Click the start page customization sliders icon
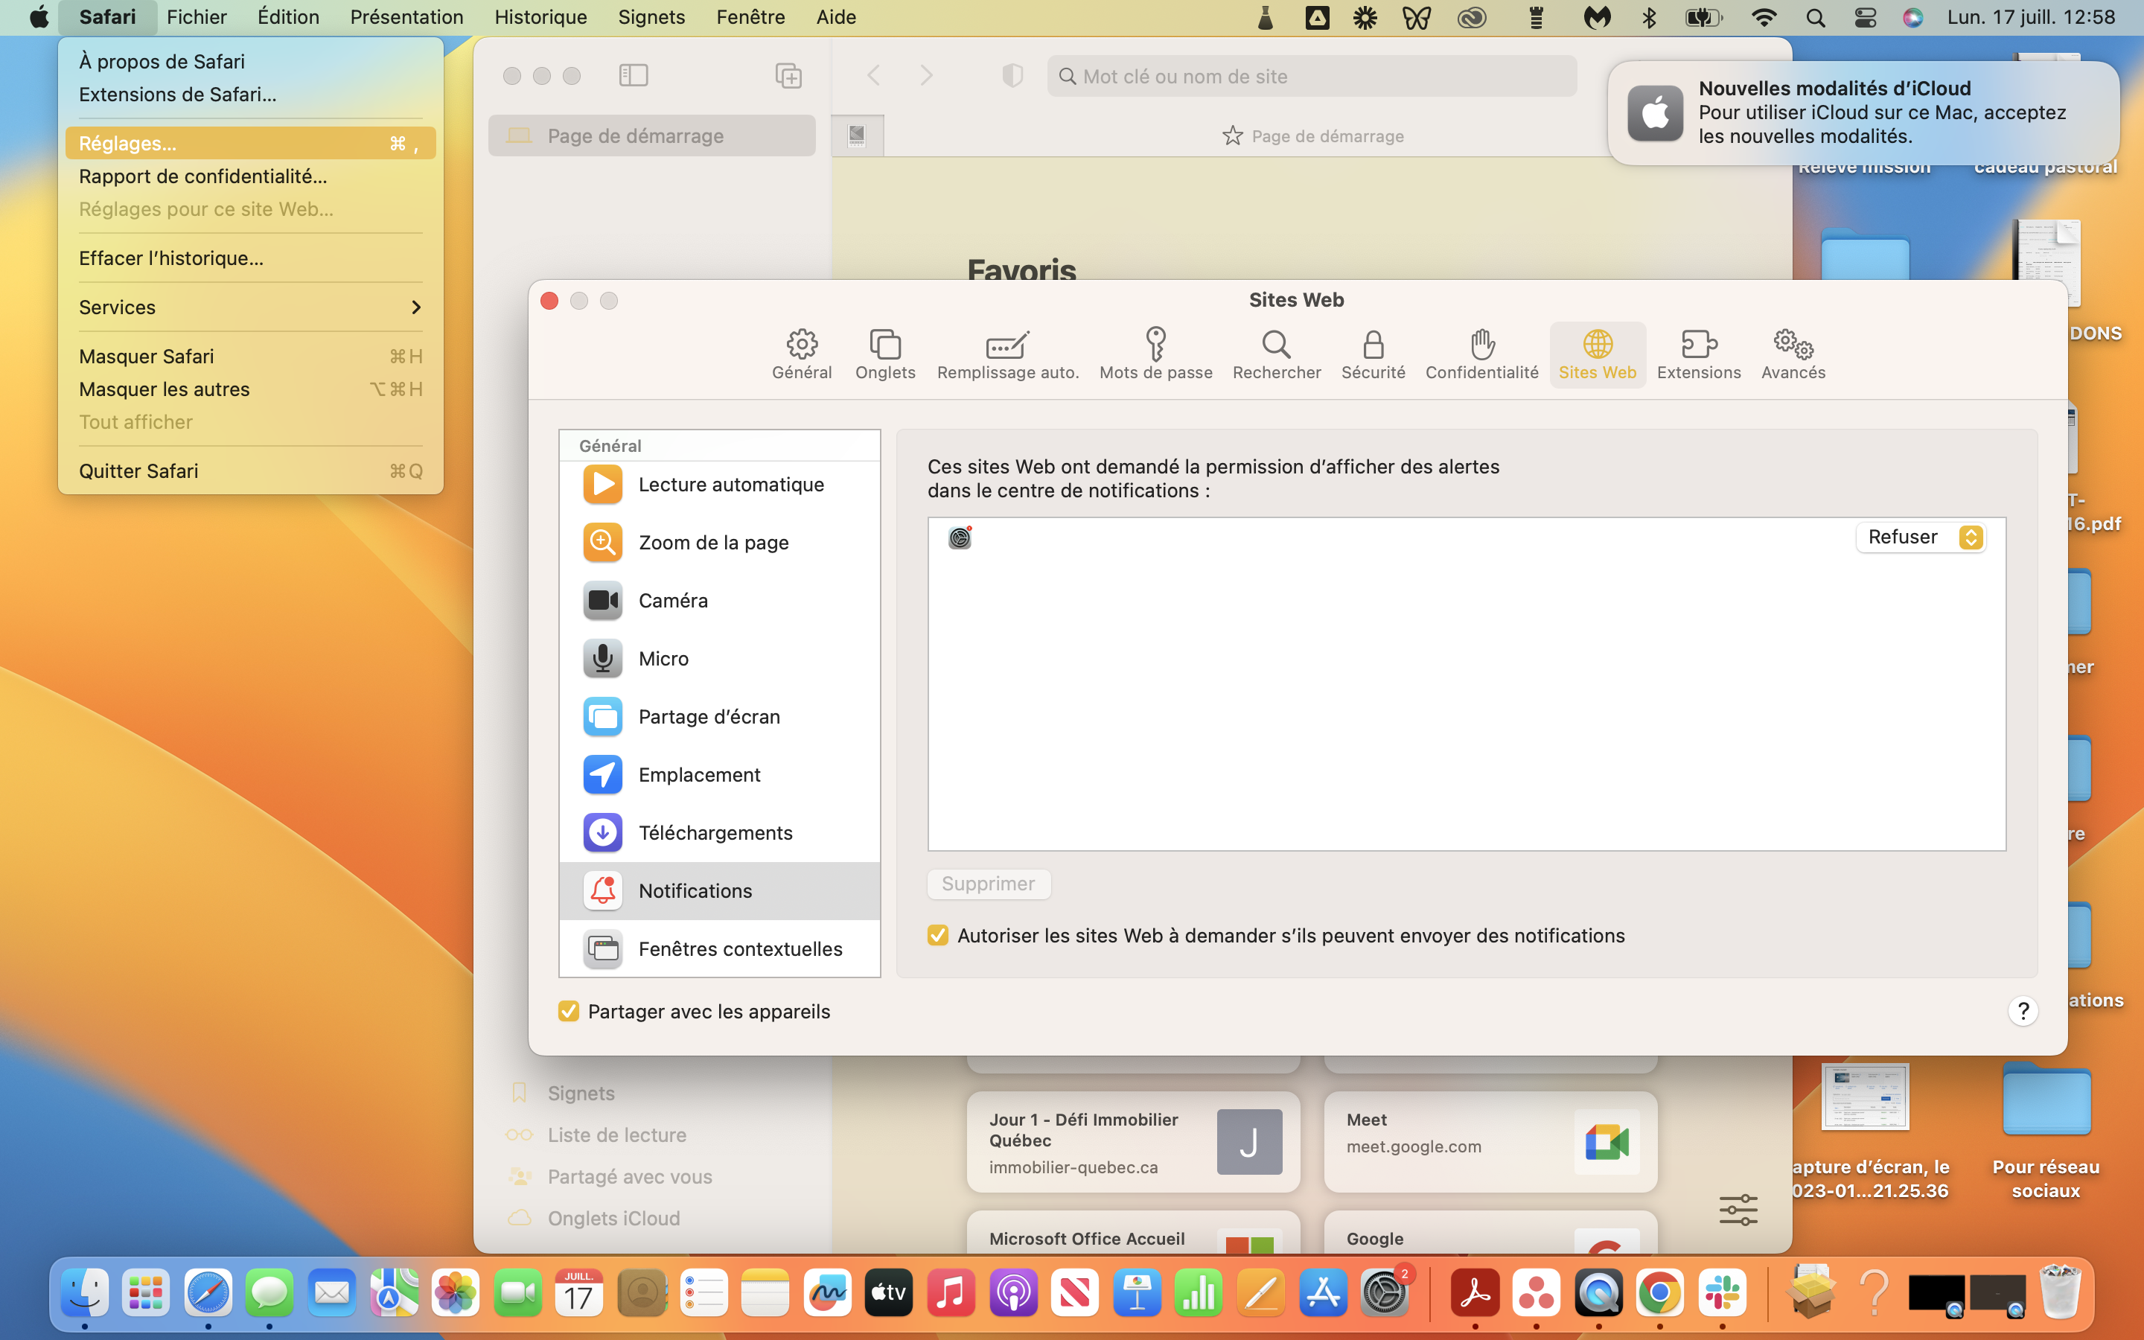The image size is (2144, 1340). pyautogui.click(x=1738, y=1210)
